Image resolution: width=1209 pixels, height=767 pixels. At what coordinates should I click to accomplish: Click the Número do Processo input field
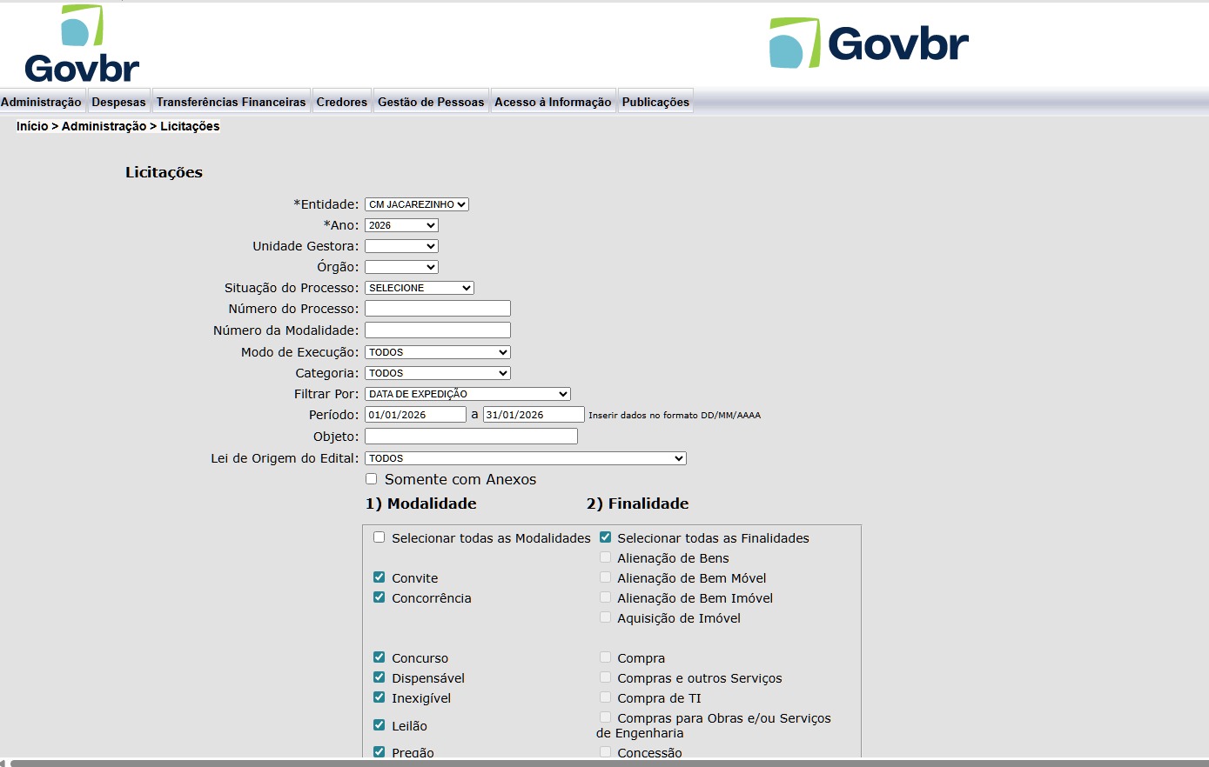click(437, 309)
